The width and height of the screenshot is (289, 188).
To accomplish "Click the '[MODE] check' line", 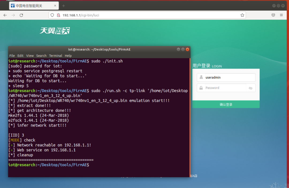I will coord(22,140).
